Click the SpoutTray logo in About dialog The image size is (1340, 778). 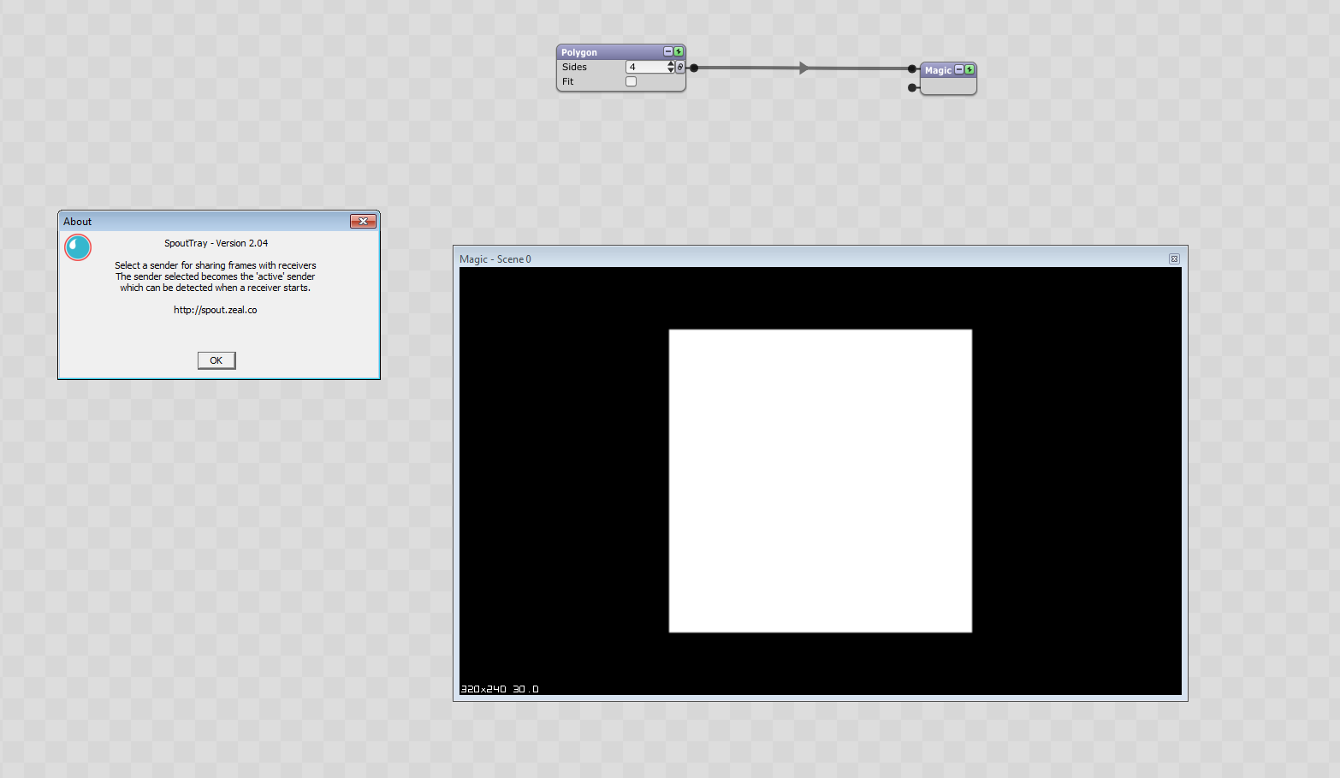78,247
